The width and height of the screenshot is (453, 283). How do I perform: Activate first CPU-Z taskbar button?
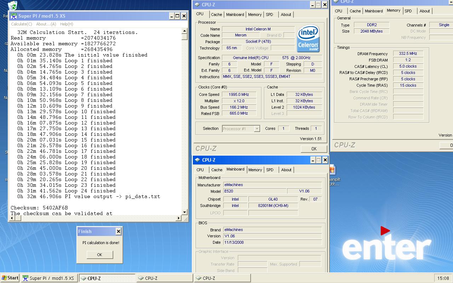click(107, 278)
